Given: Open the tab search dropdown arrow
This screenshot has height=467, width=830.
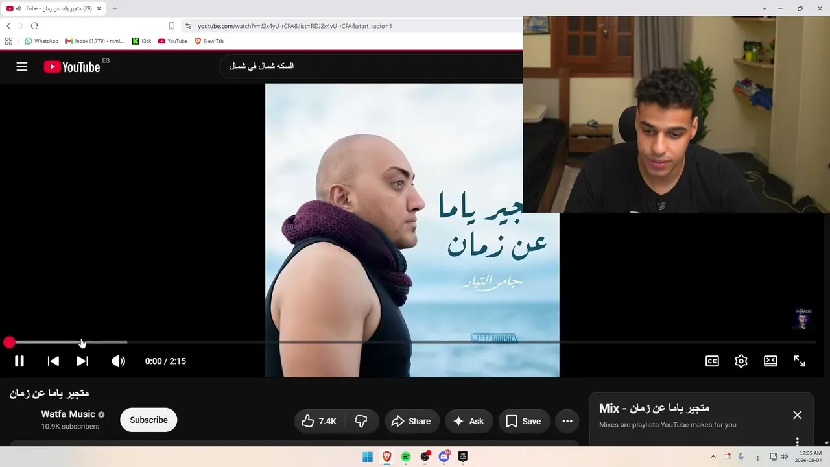Looking at the screenshot, I should pyautogui.click(x=765, y=8).
